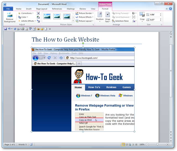Viewport: 177px width, 151px height.
Task: Switch to Web Layout view
Action: click(x=130, y=144)
